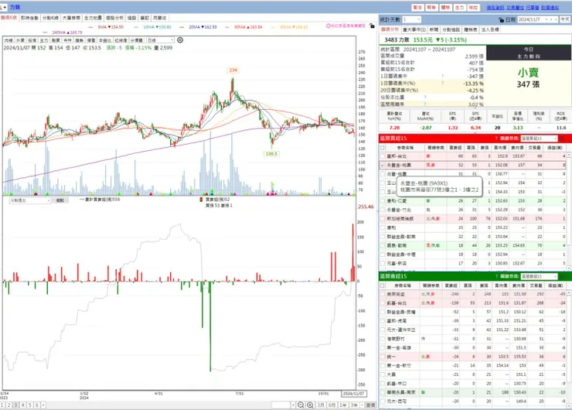The width and height of the screenshot is (572, 410).
Task: Click the 240MA legend line
Action: tap(63, 32)
